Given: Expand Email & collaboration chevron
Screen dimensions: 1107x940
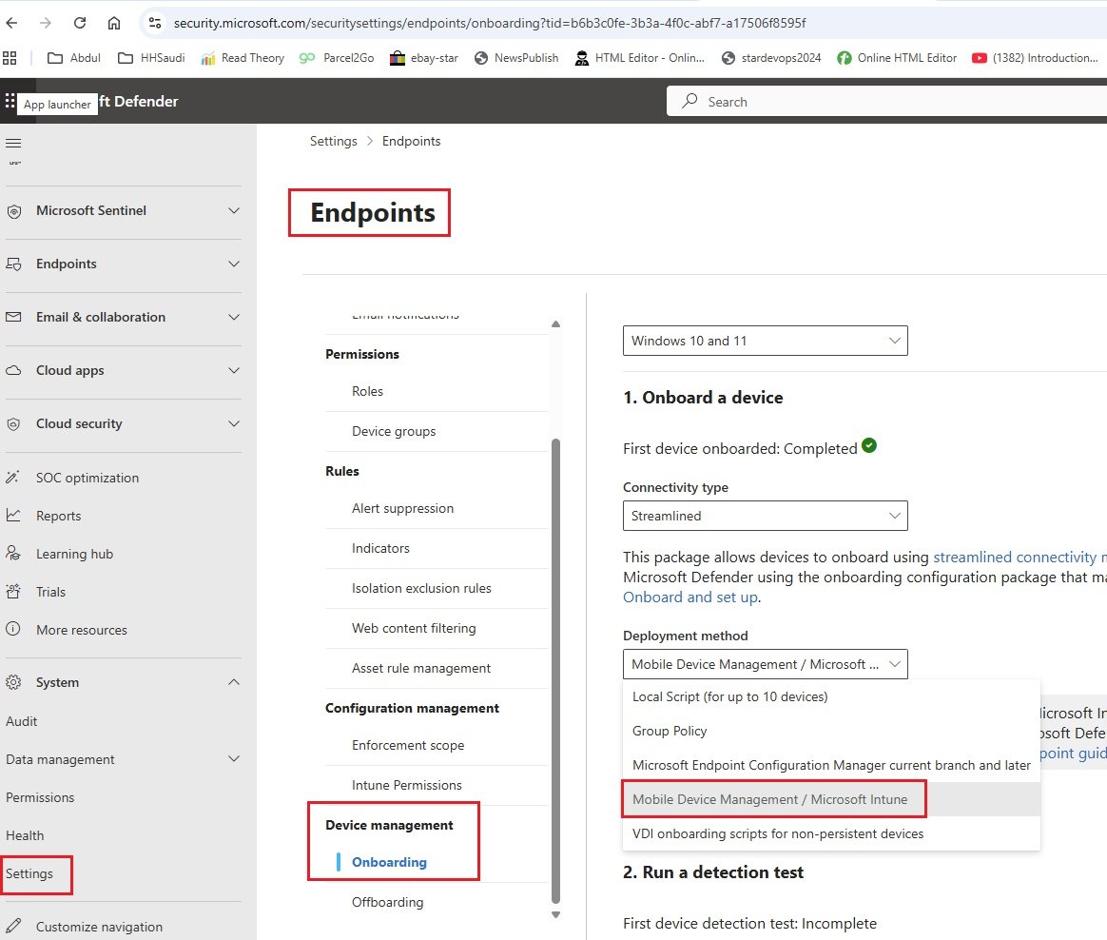Looking at the screenshot, I should tap(234, 317).
